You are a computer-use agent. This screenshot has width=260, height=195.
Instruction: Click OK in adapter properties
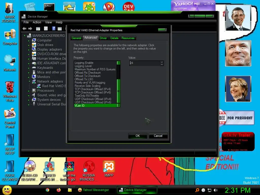pos(138,136)
